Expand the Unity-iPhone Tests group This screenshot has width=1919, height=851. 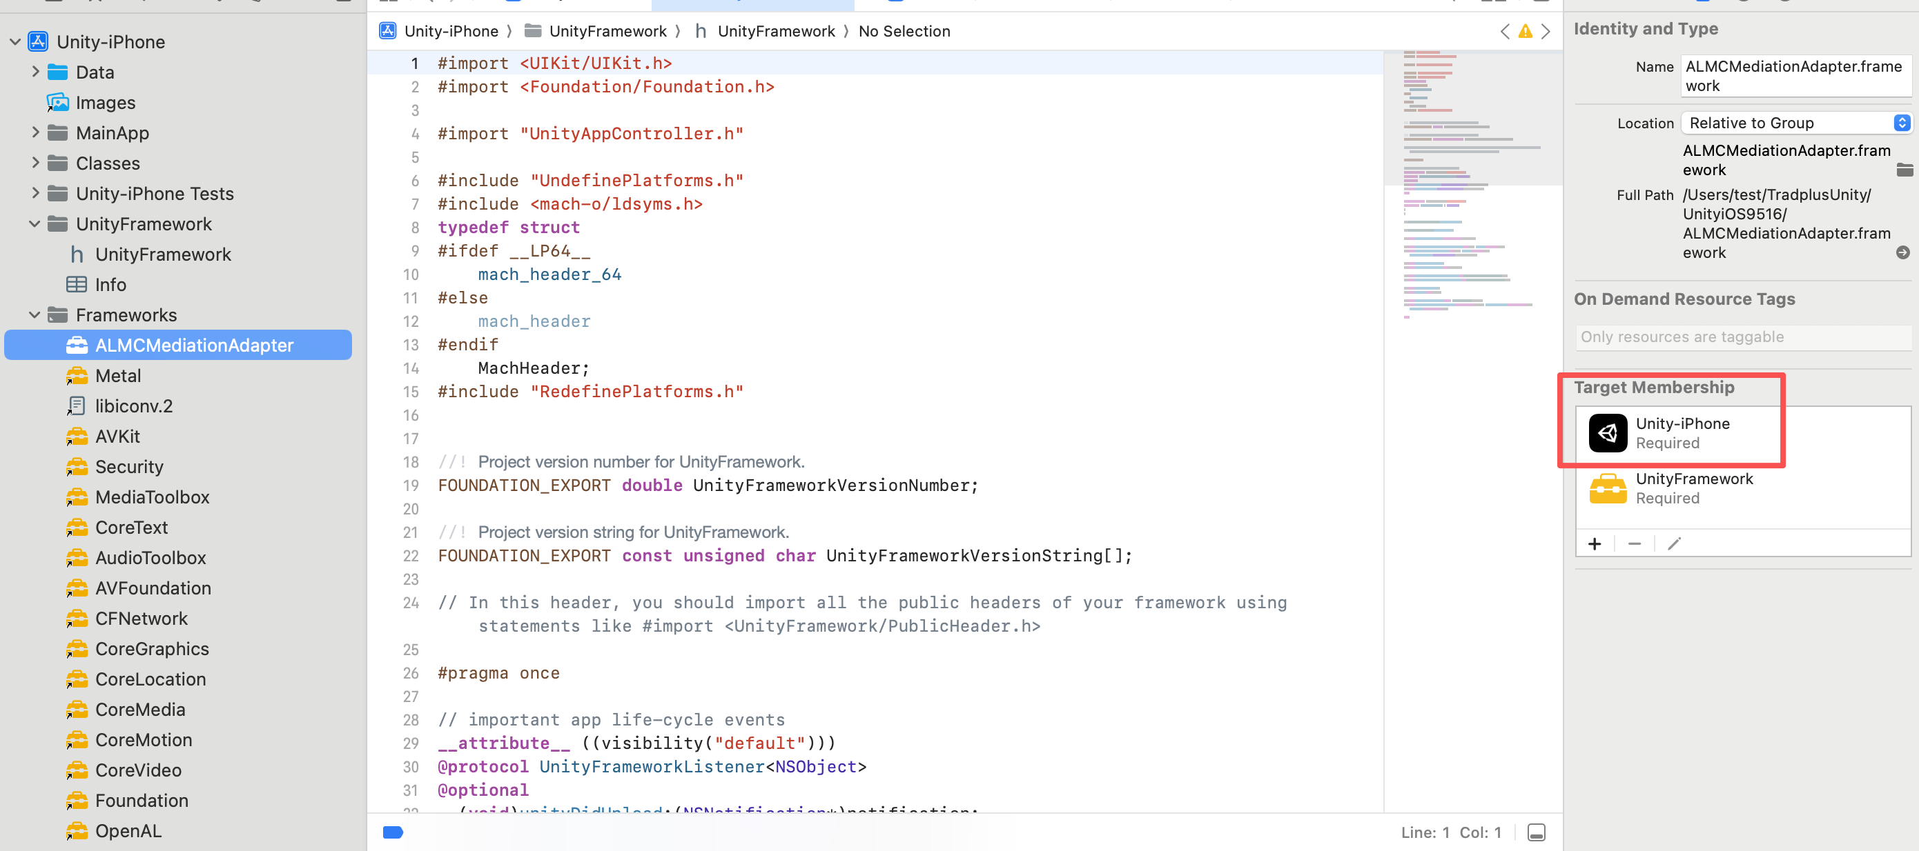point(35,193)
